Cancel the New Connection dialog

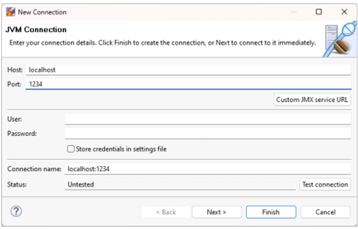[325, 212]
